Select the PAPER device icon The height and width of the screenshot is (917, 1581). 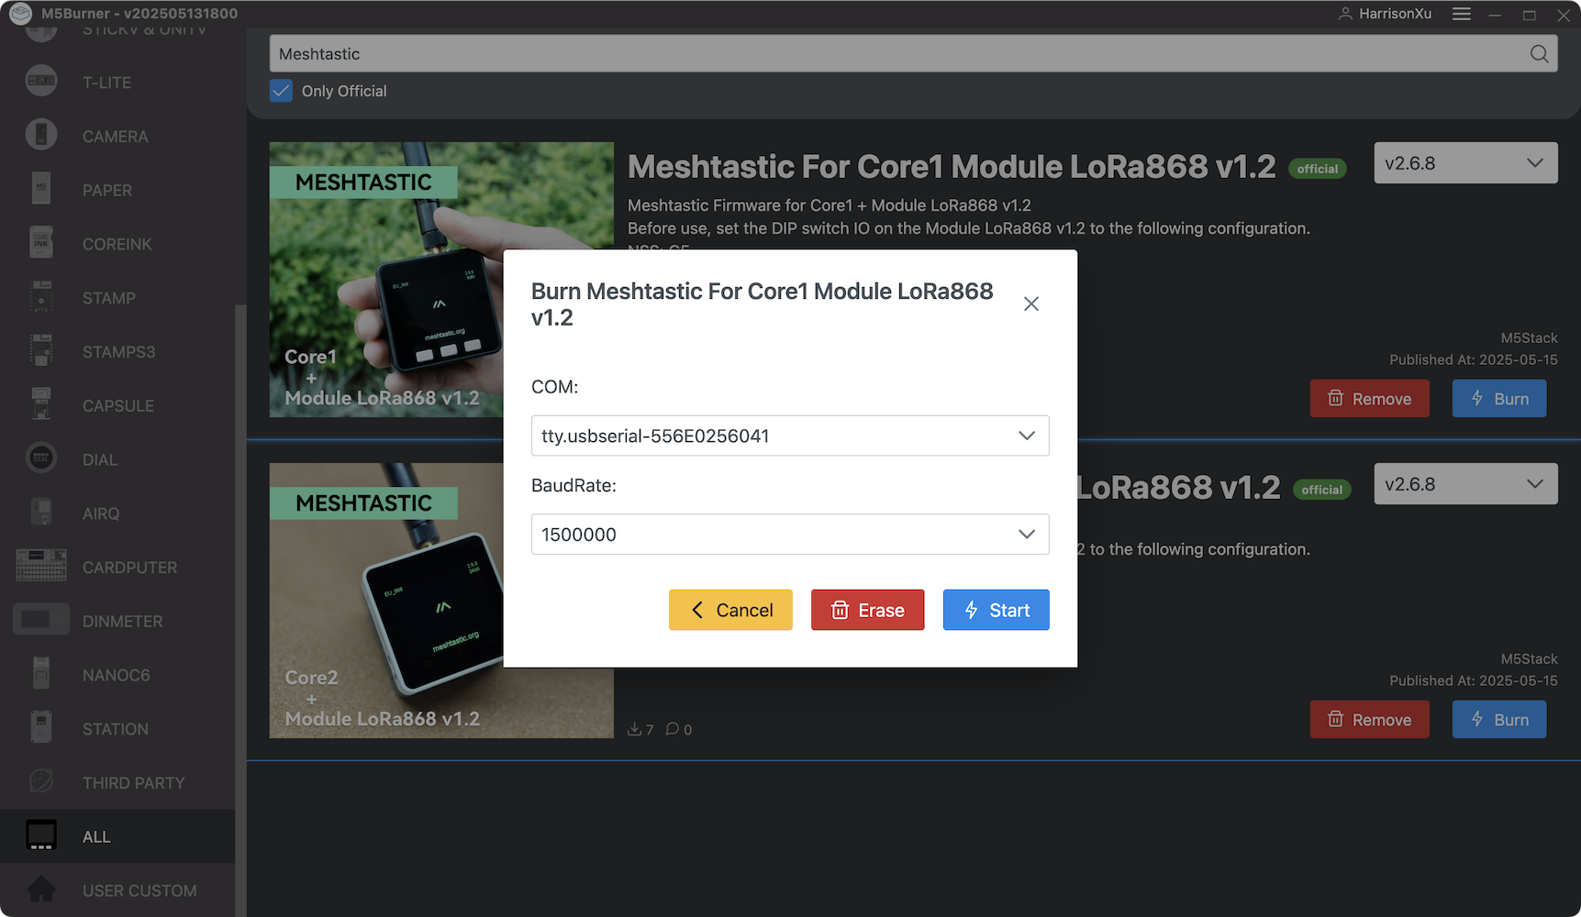pos(41,189)
